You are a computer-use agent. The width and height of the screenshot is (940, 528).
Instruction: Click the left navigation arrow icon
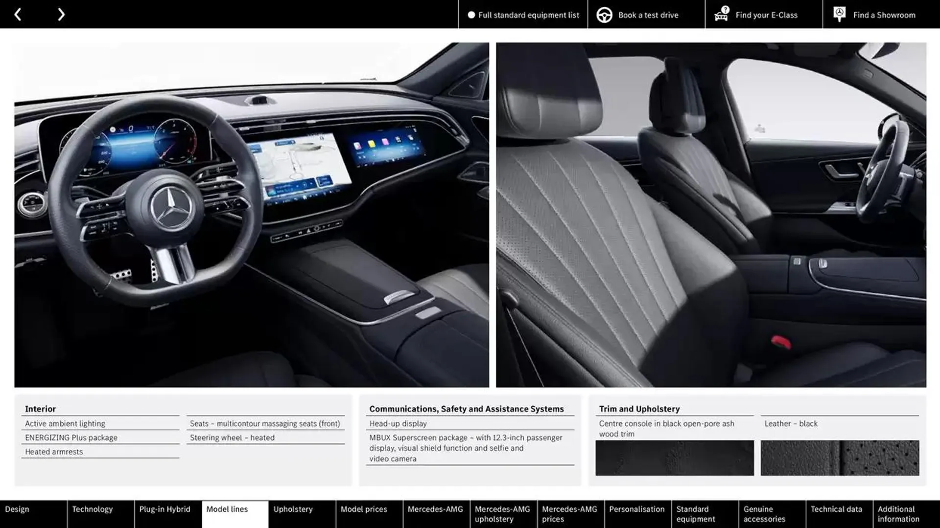[x=18, y=14]
